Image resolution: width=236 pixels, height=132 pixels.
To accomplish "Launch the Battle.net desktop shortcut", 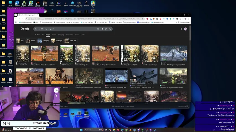I will point(17,4).
